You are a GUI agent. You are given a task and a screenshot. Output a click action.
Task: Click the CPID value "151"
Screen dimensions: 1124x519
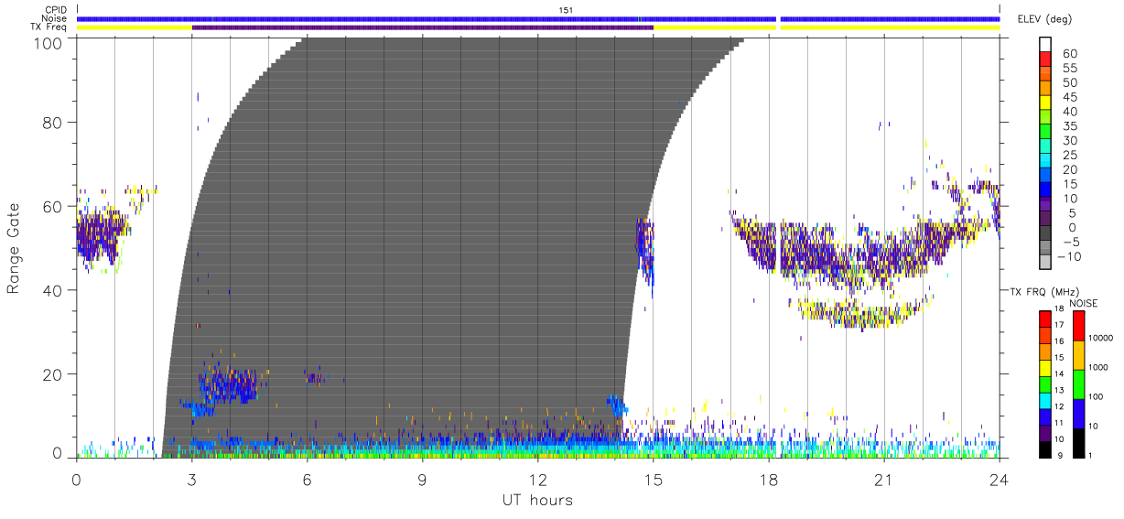[x=566, y=10]
